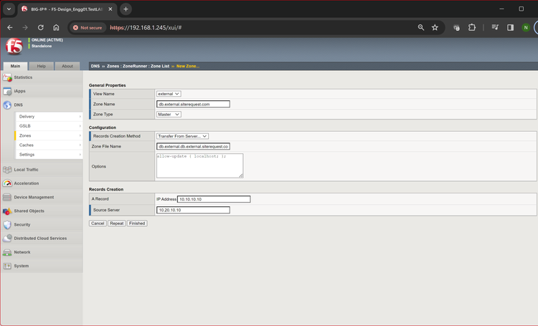Open the View Name dropdown
This screenshot has height=326, width=538.
[169, 94]
